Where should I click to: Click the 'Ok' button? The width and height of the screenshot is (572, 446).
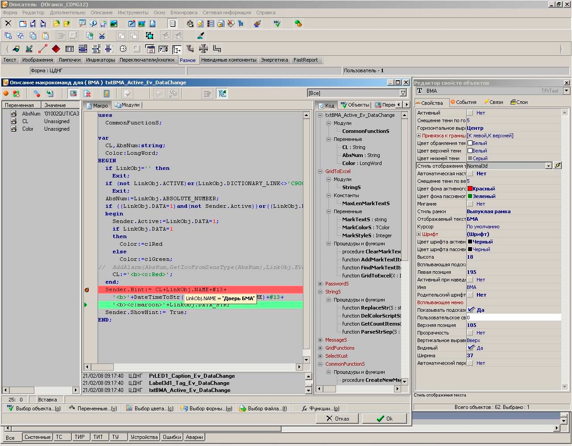[x=384, y=419]
